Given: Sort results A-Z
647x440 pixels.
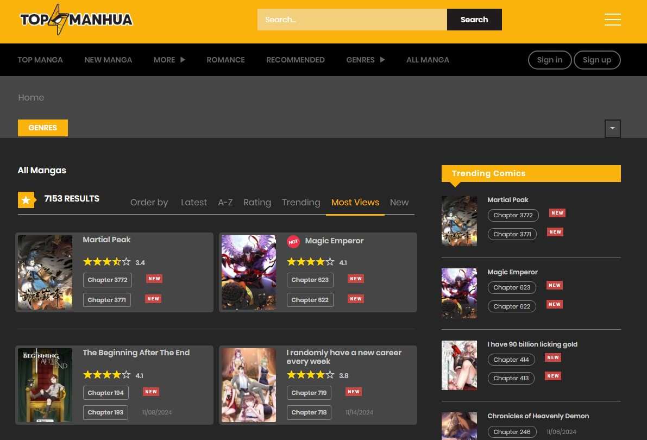Looking at the screenshot, I should [225, 202].
